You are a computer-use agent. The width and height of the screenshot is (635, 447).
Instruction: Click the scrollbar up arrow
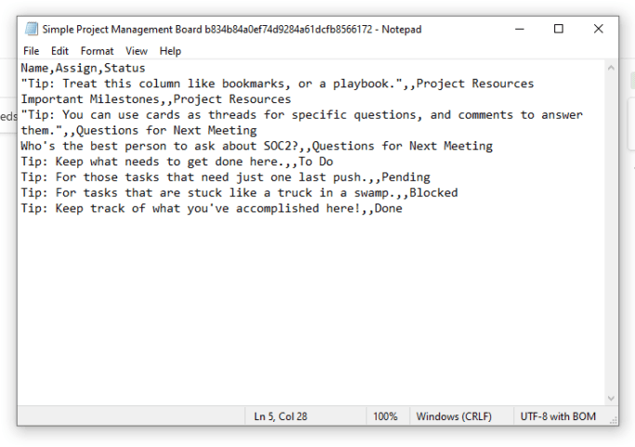[611, 68]
